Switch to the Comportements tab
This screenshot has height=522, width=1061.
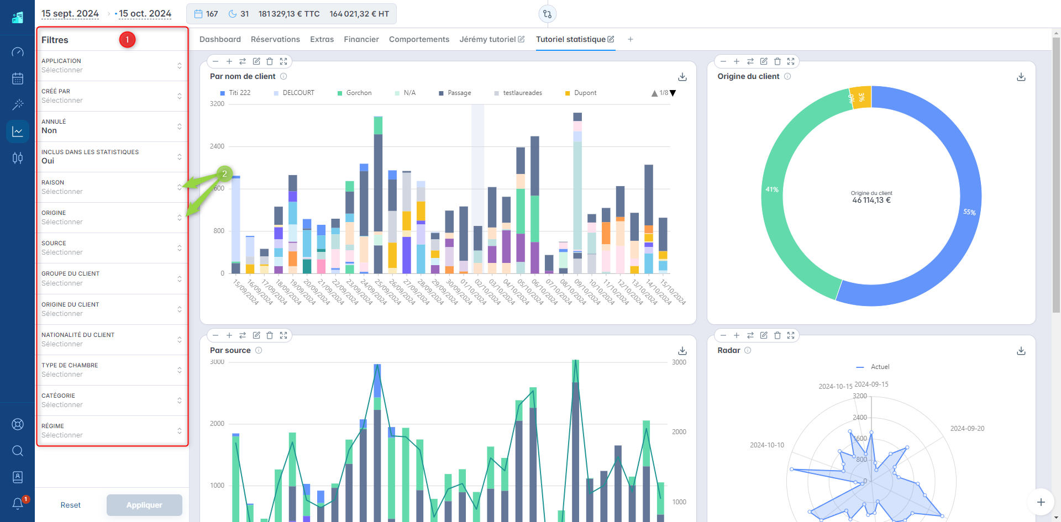click(419, 39)
